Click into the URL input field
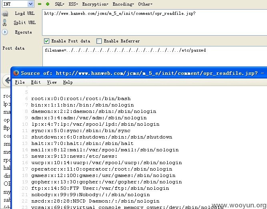 pos(155,22)
